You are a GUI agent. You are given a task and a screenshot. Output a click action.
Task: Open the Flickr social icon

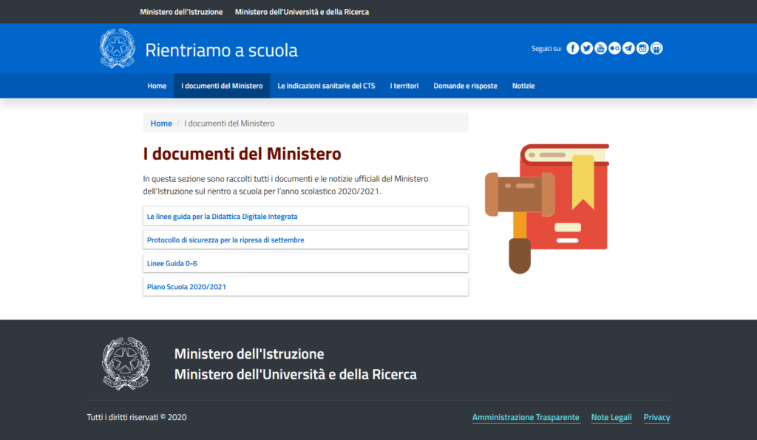[614, 48]
